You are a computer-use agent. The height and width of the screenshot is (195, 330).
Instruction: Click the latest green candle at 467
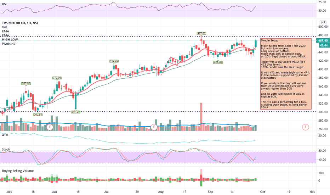pyautogui.click(x=256, y=43)
